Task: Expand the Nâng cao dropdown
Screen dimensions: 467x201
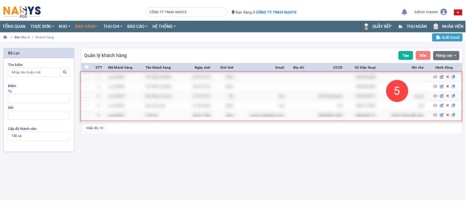Action: point(446,55)
